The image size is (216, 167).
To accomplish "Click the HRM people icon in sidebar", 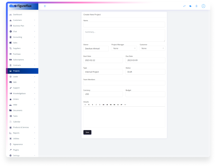I will pyautogui.click(x=10, y=105).
